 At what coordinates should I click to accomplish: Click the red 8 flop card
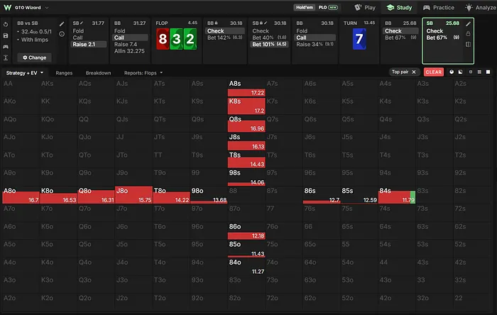[163, 39]
